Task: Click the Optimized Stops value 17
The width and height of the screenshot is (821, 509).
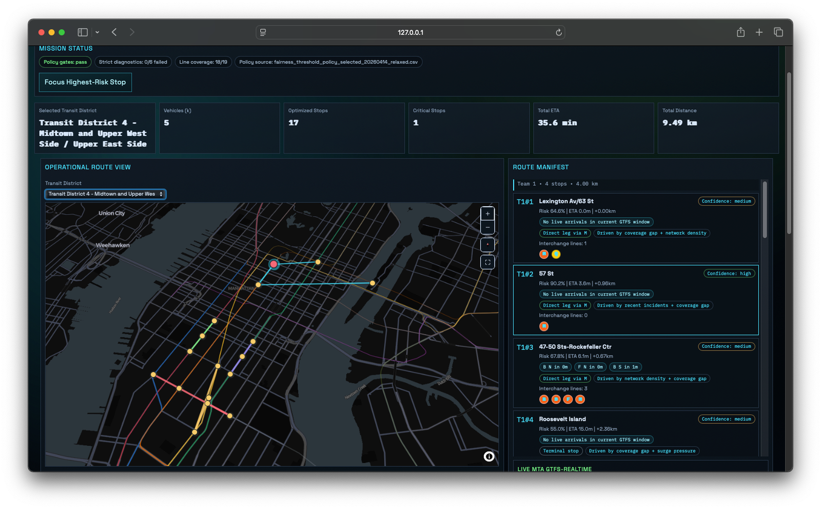Action: (x=294, y=123)
